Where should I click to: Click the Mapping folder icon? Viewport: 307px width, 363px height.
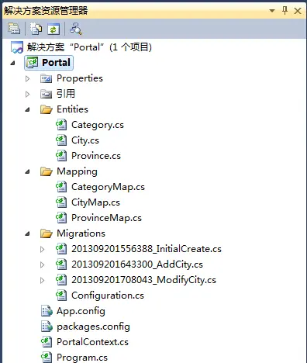[47, 171]
